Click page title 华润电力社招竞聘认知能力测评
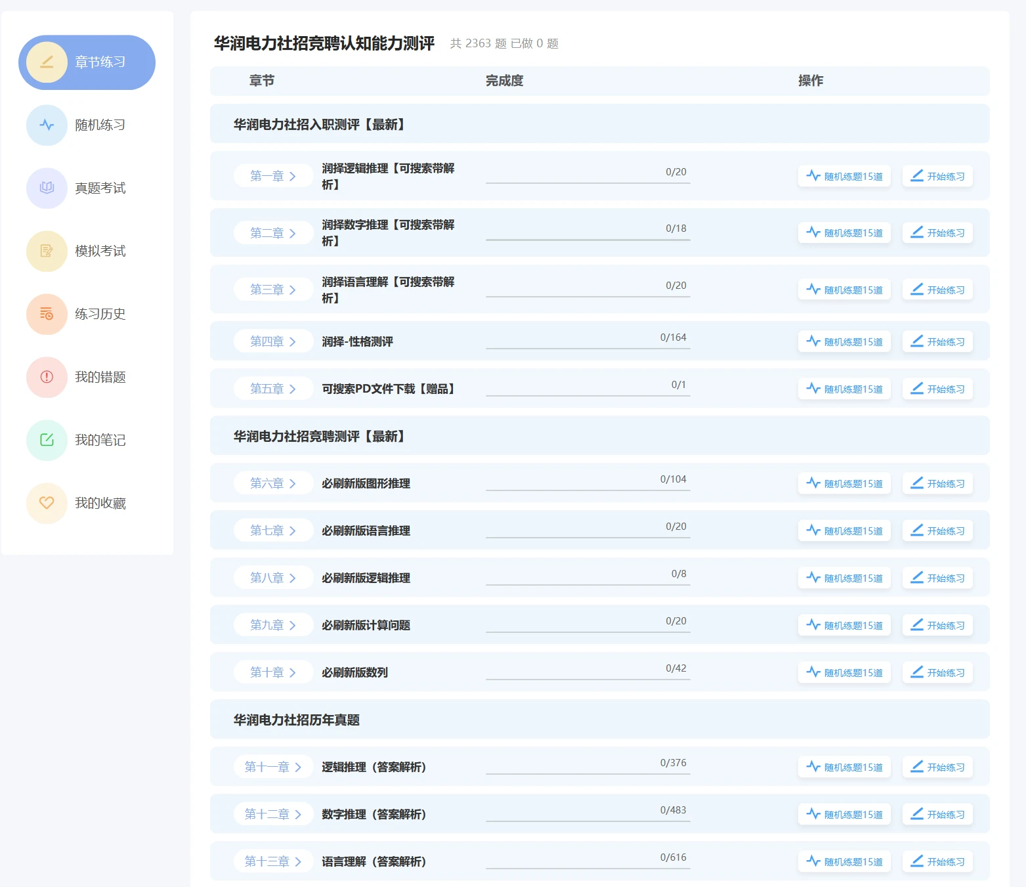The width and height of the screenshot is (1026, 887). point(324,43)
